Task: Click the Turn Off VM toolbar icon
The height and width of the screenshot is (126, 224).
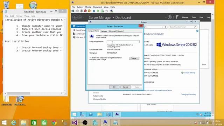Action: point(82,11)
